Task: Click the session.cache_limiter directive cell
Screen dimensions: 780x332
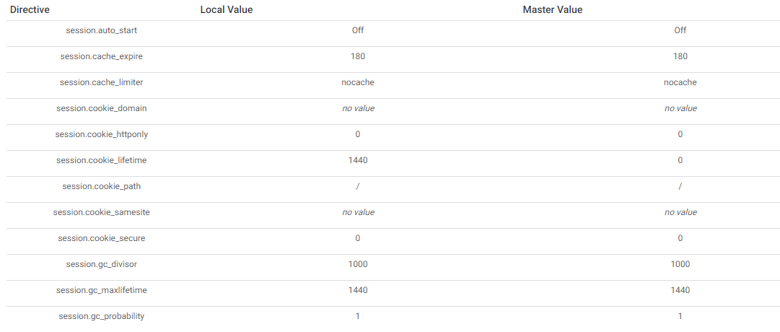Action: click(102, 82)
